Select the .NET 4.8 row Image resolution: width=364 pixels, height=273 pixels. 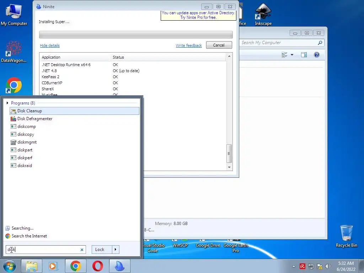(133, 71)
